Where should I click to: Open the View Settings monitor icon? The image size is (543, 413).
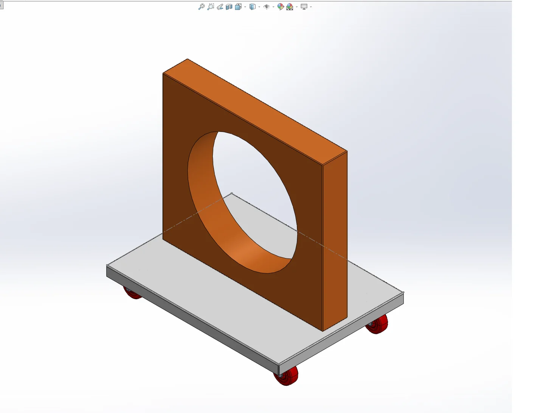[304, 6]
